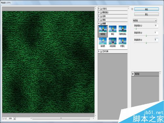The image size is (164, 123).
Task: Click the crack spacing value field
Action: [x=156, y=26]
